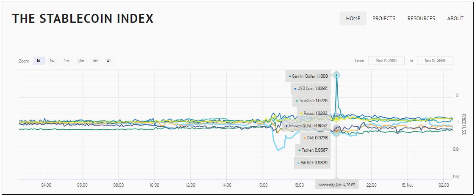This screenshot has width=475, height=196.
Task: Click the Zoom label text
Action: coord(24,61)
